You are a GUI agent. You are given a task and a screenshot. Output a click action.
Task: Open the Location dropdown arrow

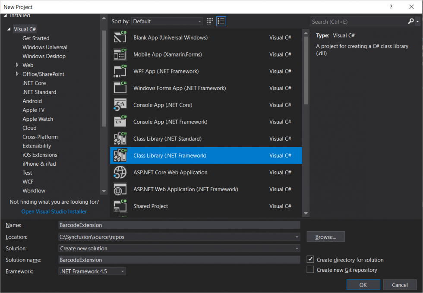297,237
